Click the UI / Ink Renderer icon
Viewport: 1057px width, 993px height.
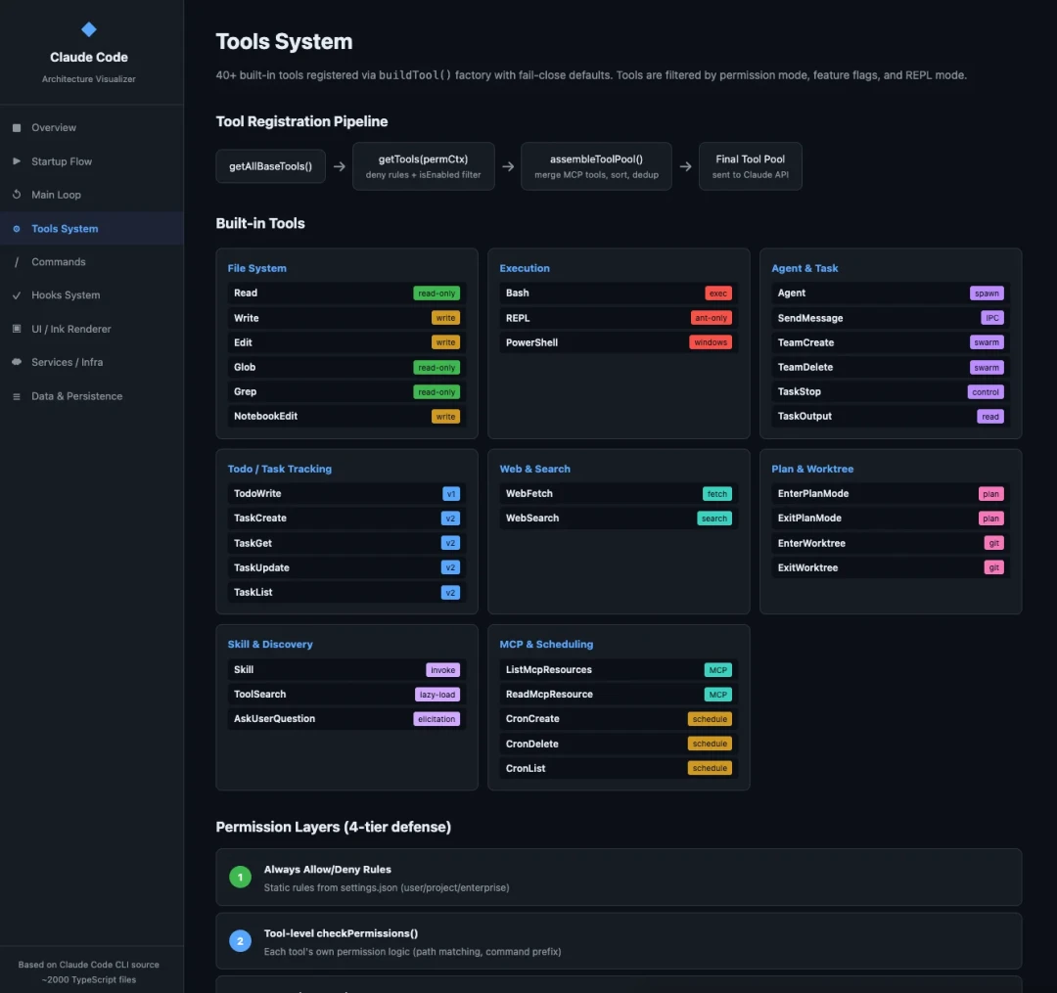point(17,329)
